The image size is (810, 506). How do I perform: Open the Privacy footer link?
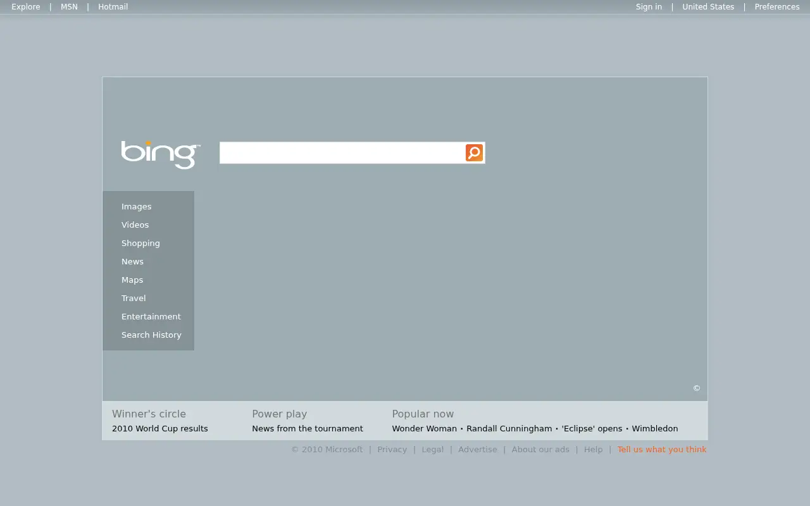coord(392,450)
